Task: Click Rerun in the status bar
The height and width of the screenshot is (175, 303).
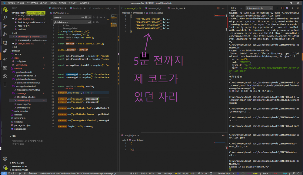Action: click(265, 173)
